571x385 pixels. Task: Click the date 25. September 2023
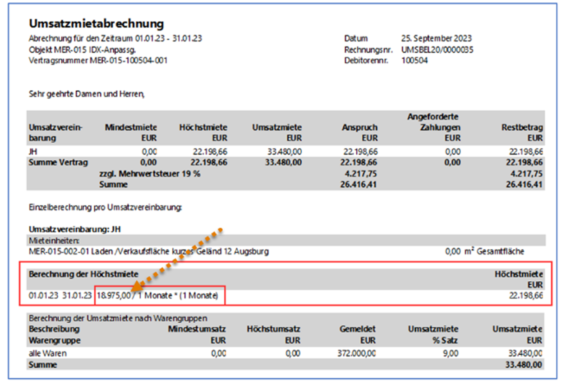coord(436,39)
